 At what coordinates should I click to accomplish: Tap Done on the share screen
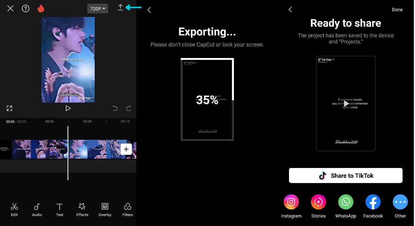pyautogui.click(x=397, y=9)
